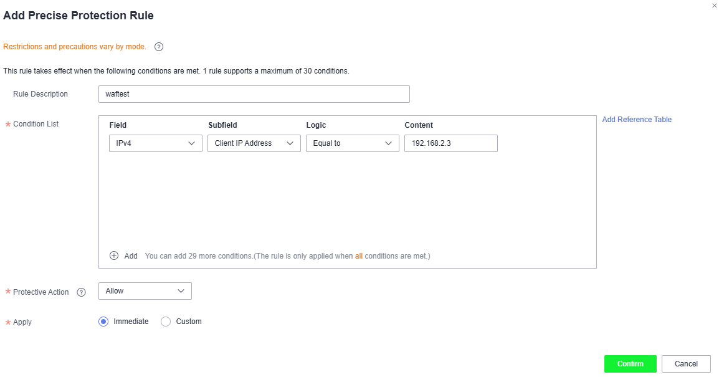Open help icon beside restrictions notice
719x377 pixels.
point(159,47)
